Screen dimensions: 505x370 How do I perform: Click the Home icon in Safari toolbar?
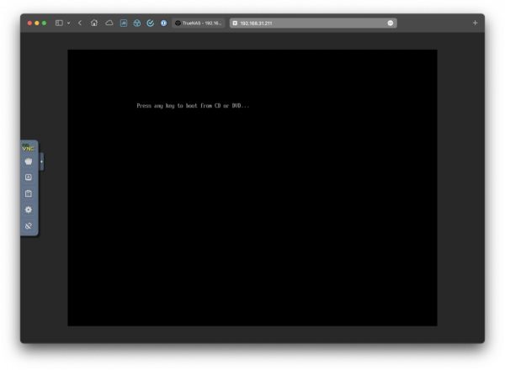[94, 23]
